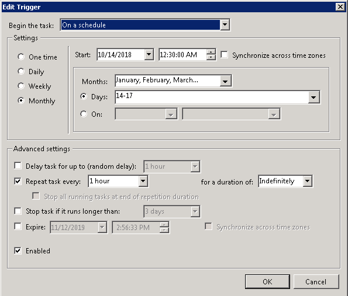This screenshot has height=296, width=348.
Task: Open the Begin the task dropdown arrow
Action: point(225,25)
